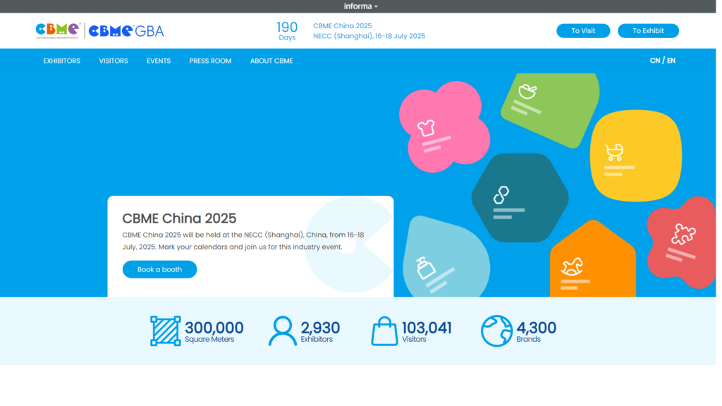Viewport: 722px width, 406px height.
Task: Click the brands globe icon
Action: 496,331
